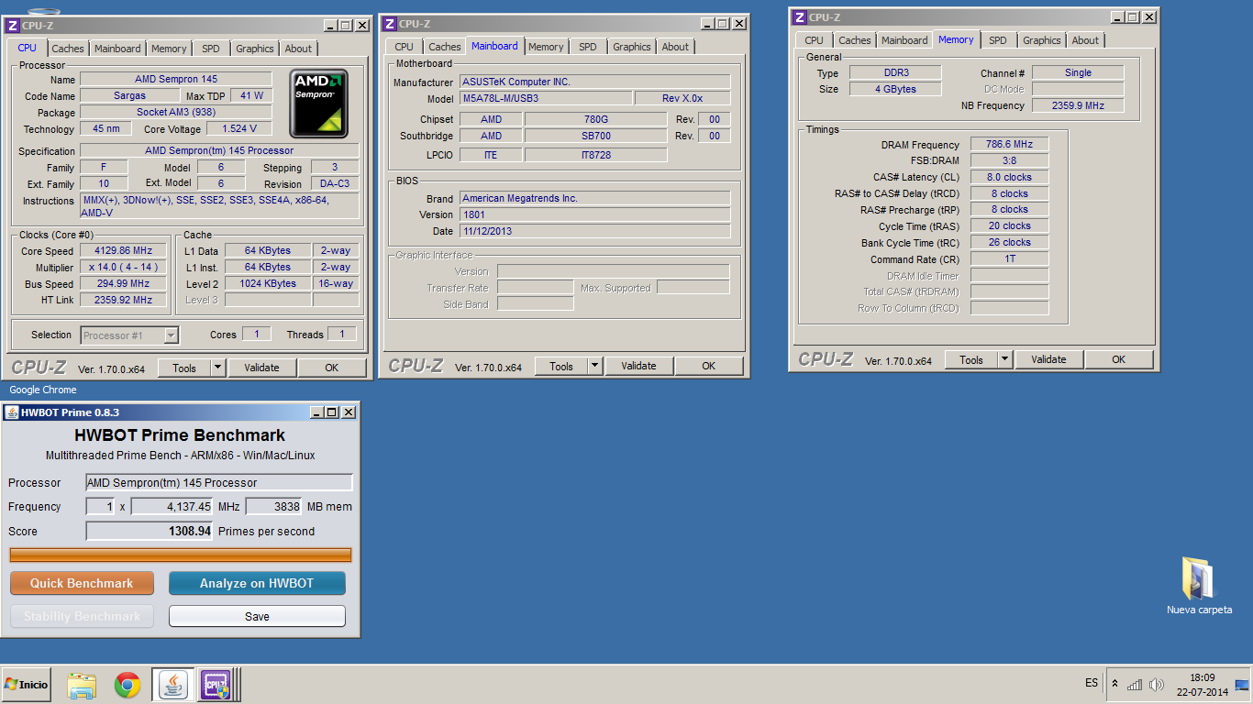
Task: Click the ES language indicator in taskbar
Action: tap(1092, 683)
